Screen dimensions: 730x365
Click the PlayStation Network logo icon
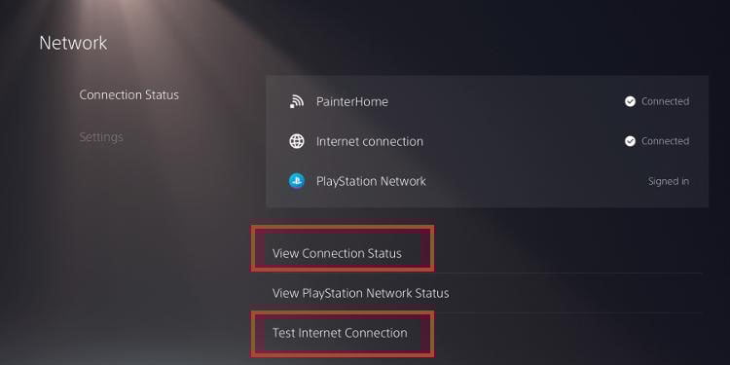[297, 181]
